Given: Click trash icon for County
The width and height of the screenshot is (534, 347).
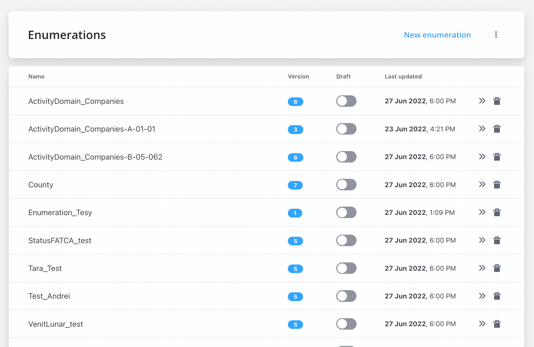Looking at the screenshot, I should point(497,185).
